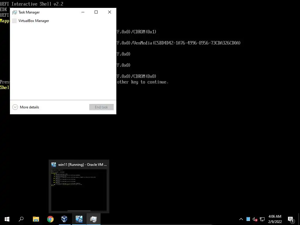Viewport: 300px width, 225px height.
Task: Show hidden system tray icons
Action: click(x=241, y=219)
